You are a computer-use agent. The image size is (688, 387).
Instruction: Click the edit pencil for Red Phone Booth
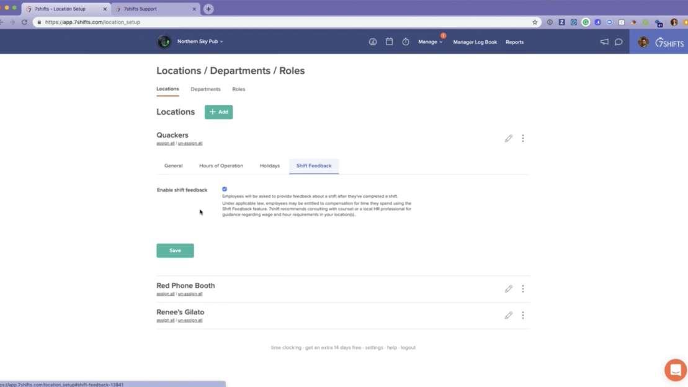[x=509, y=288]
